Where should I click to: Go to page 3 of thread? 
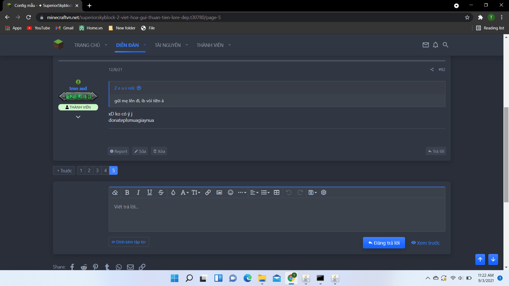pos(97,171)
